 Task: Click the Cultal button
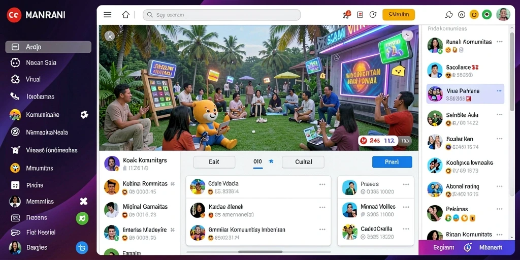click(x=303, y=162)
